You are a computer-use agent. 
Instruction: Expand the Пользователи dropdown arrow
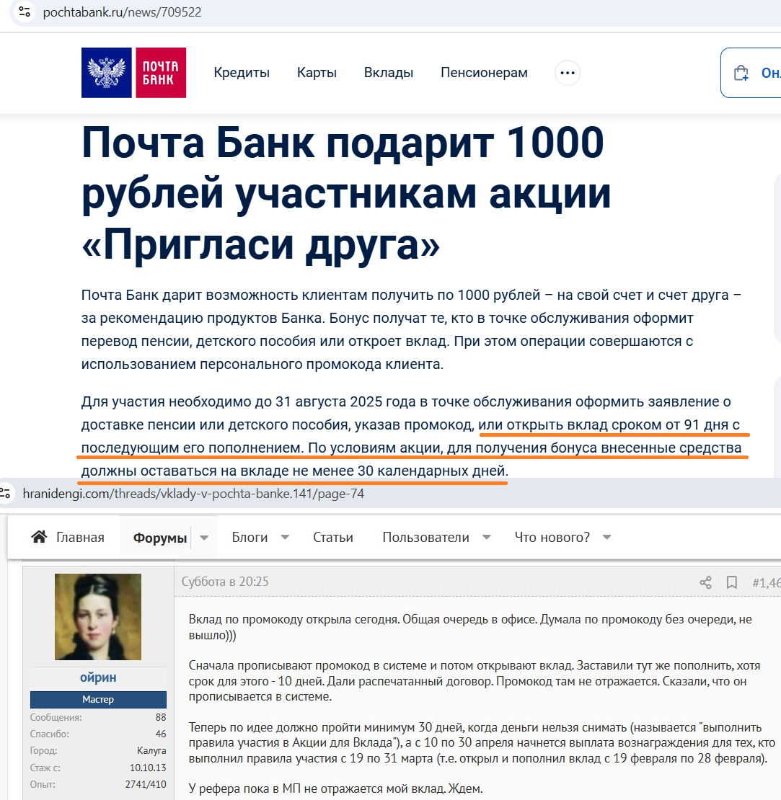point(487,537)
